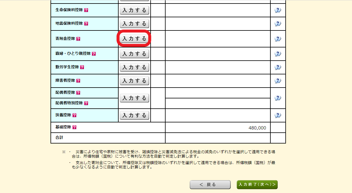Screen dimensions: 352x193
Task: Click the 入力する button for 障害者控除
Action: 134,81
